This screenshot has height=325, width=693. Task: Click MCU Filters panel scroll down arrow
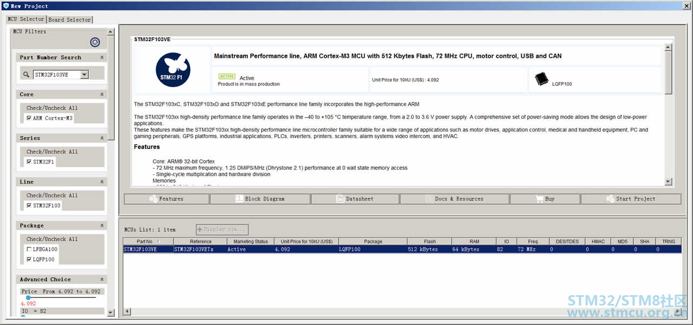(111, 312)
